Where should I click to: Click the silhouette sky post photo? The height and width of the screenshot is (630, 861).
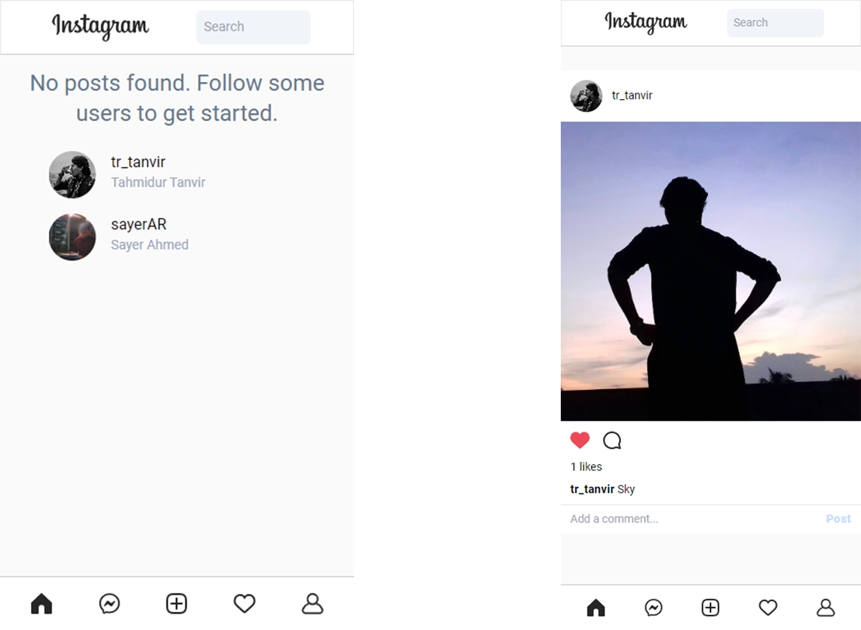point(711,271)
